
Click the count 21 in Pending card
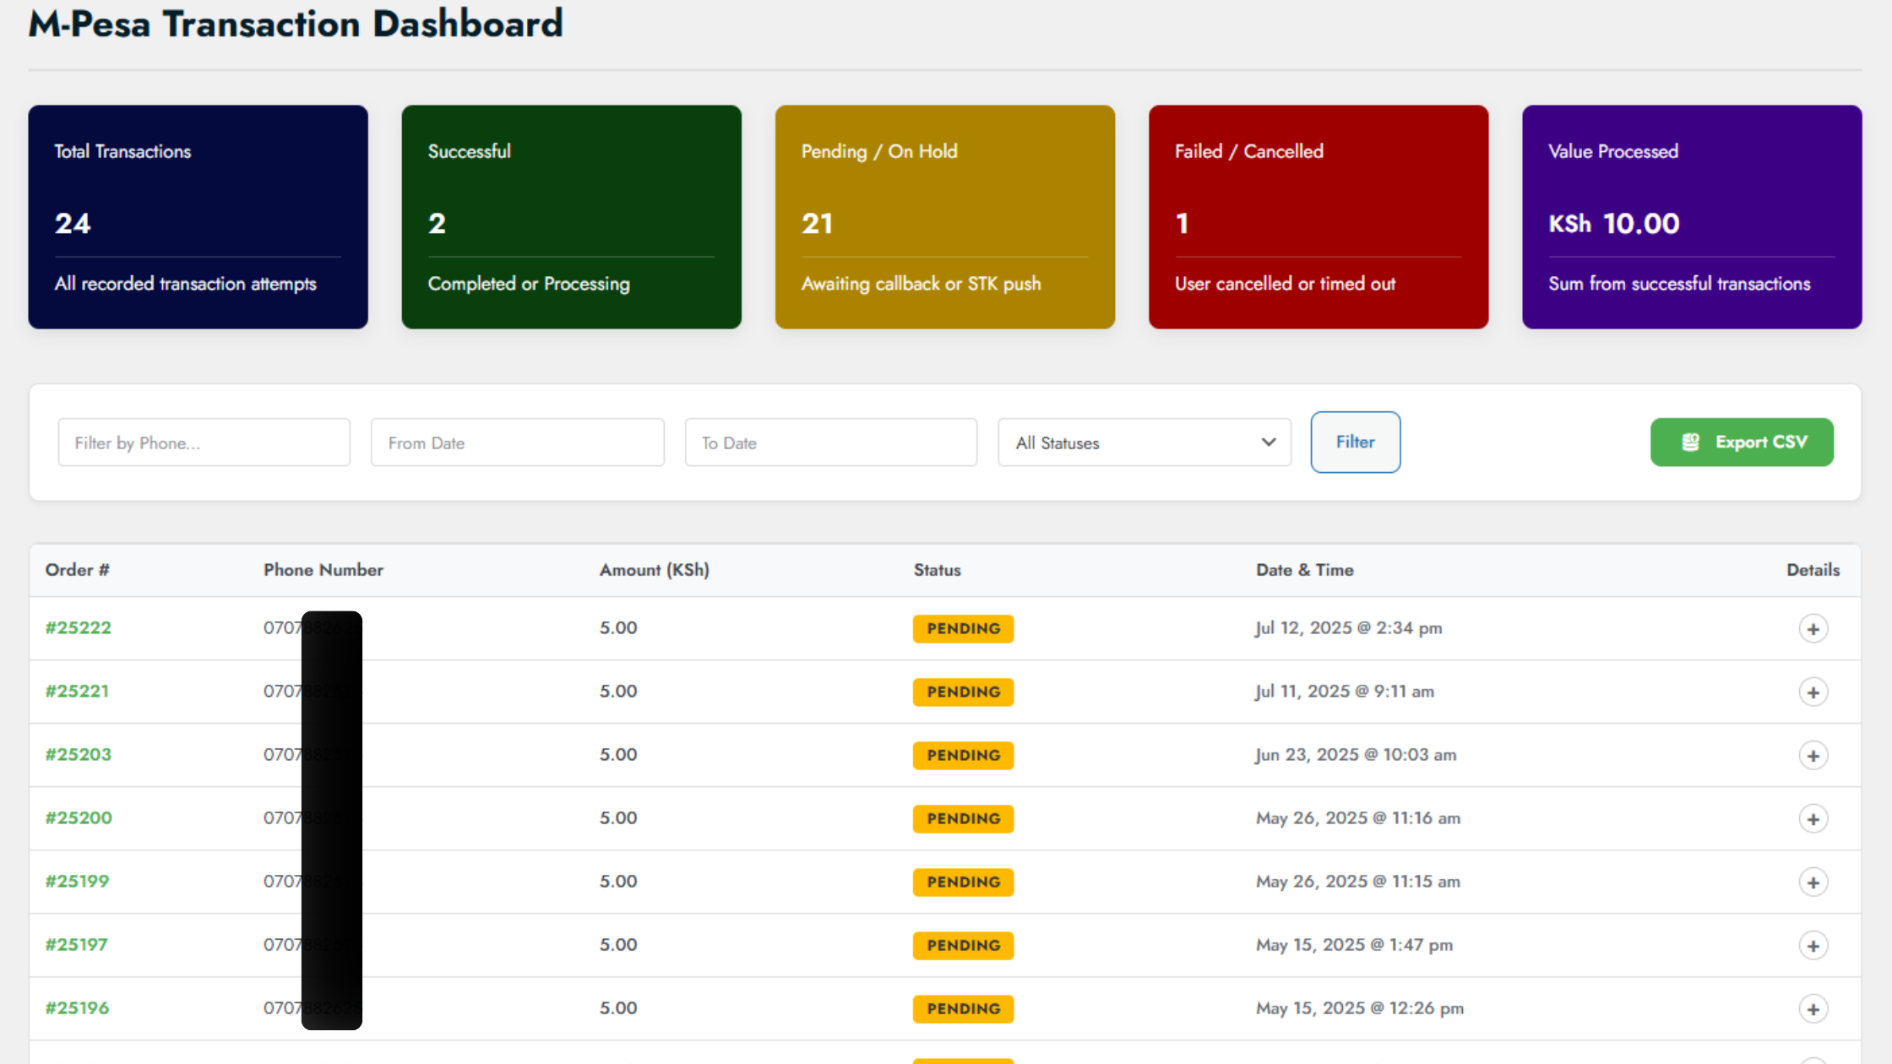[x=817, y=223]
